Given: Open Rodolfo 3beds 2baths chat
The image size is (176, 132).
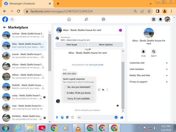Looking at the screenshot, I should [x=24, y=87].
